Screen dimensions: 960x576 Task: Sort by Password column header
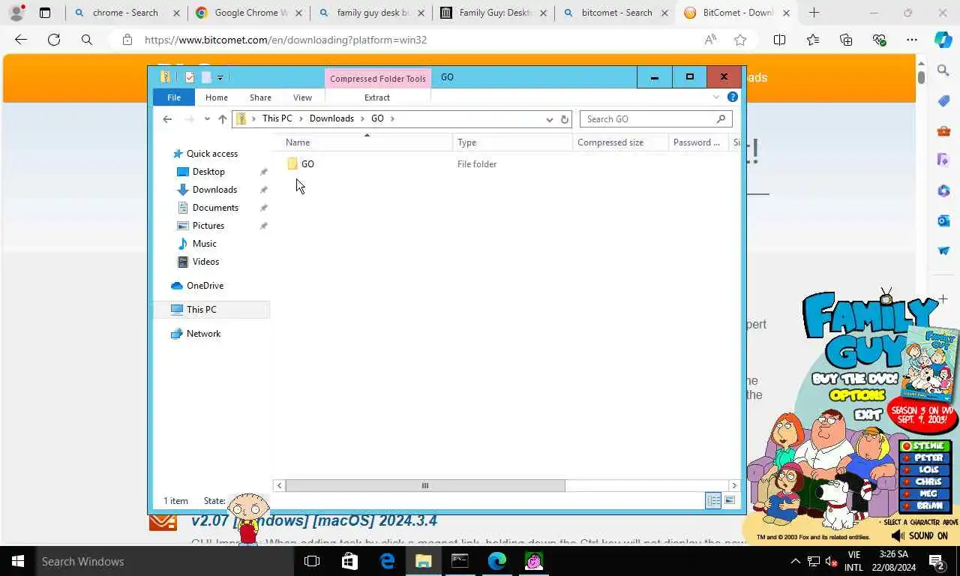coord(698,142)
